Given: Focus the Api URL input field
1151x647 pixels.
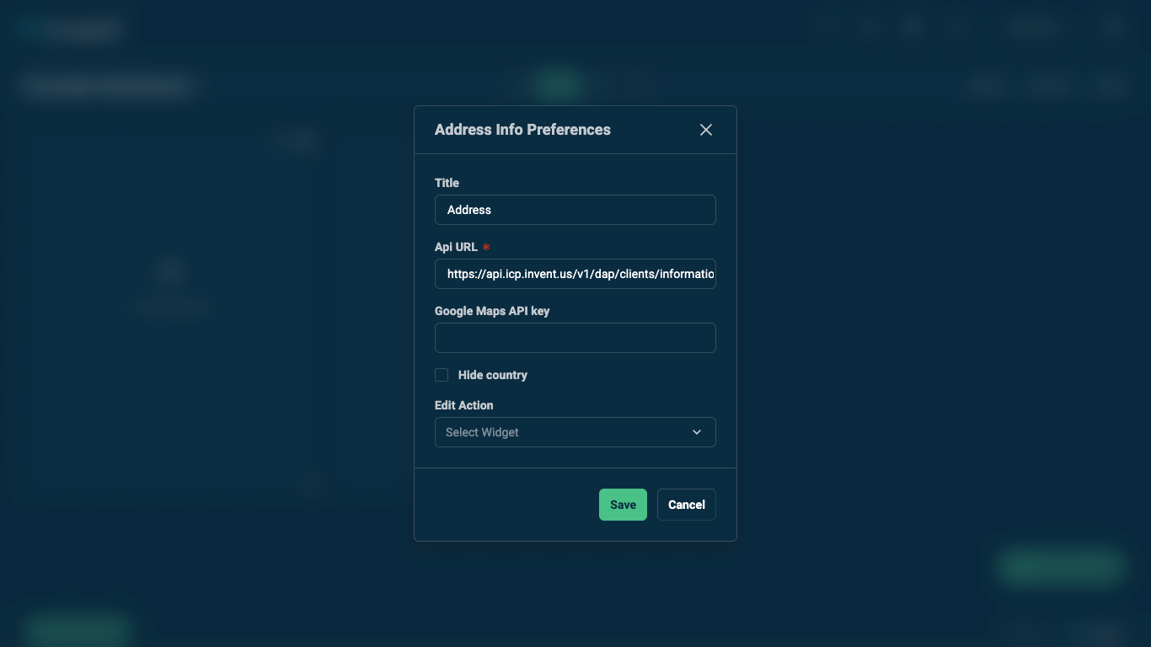Looking at the screenshot, I should tap(575, 274).
